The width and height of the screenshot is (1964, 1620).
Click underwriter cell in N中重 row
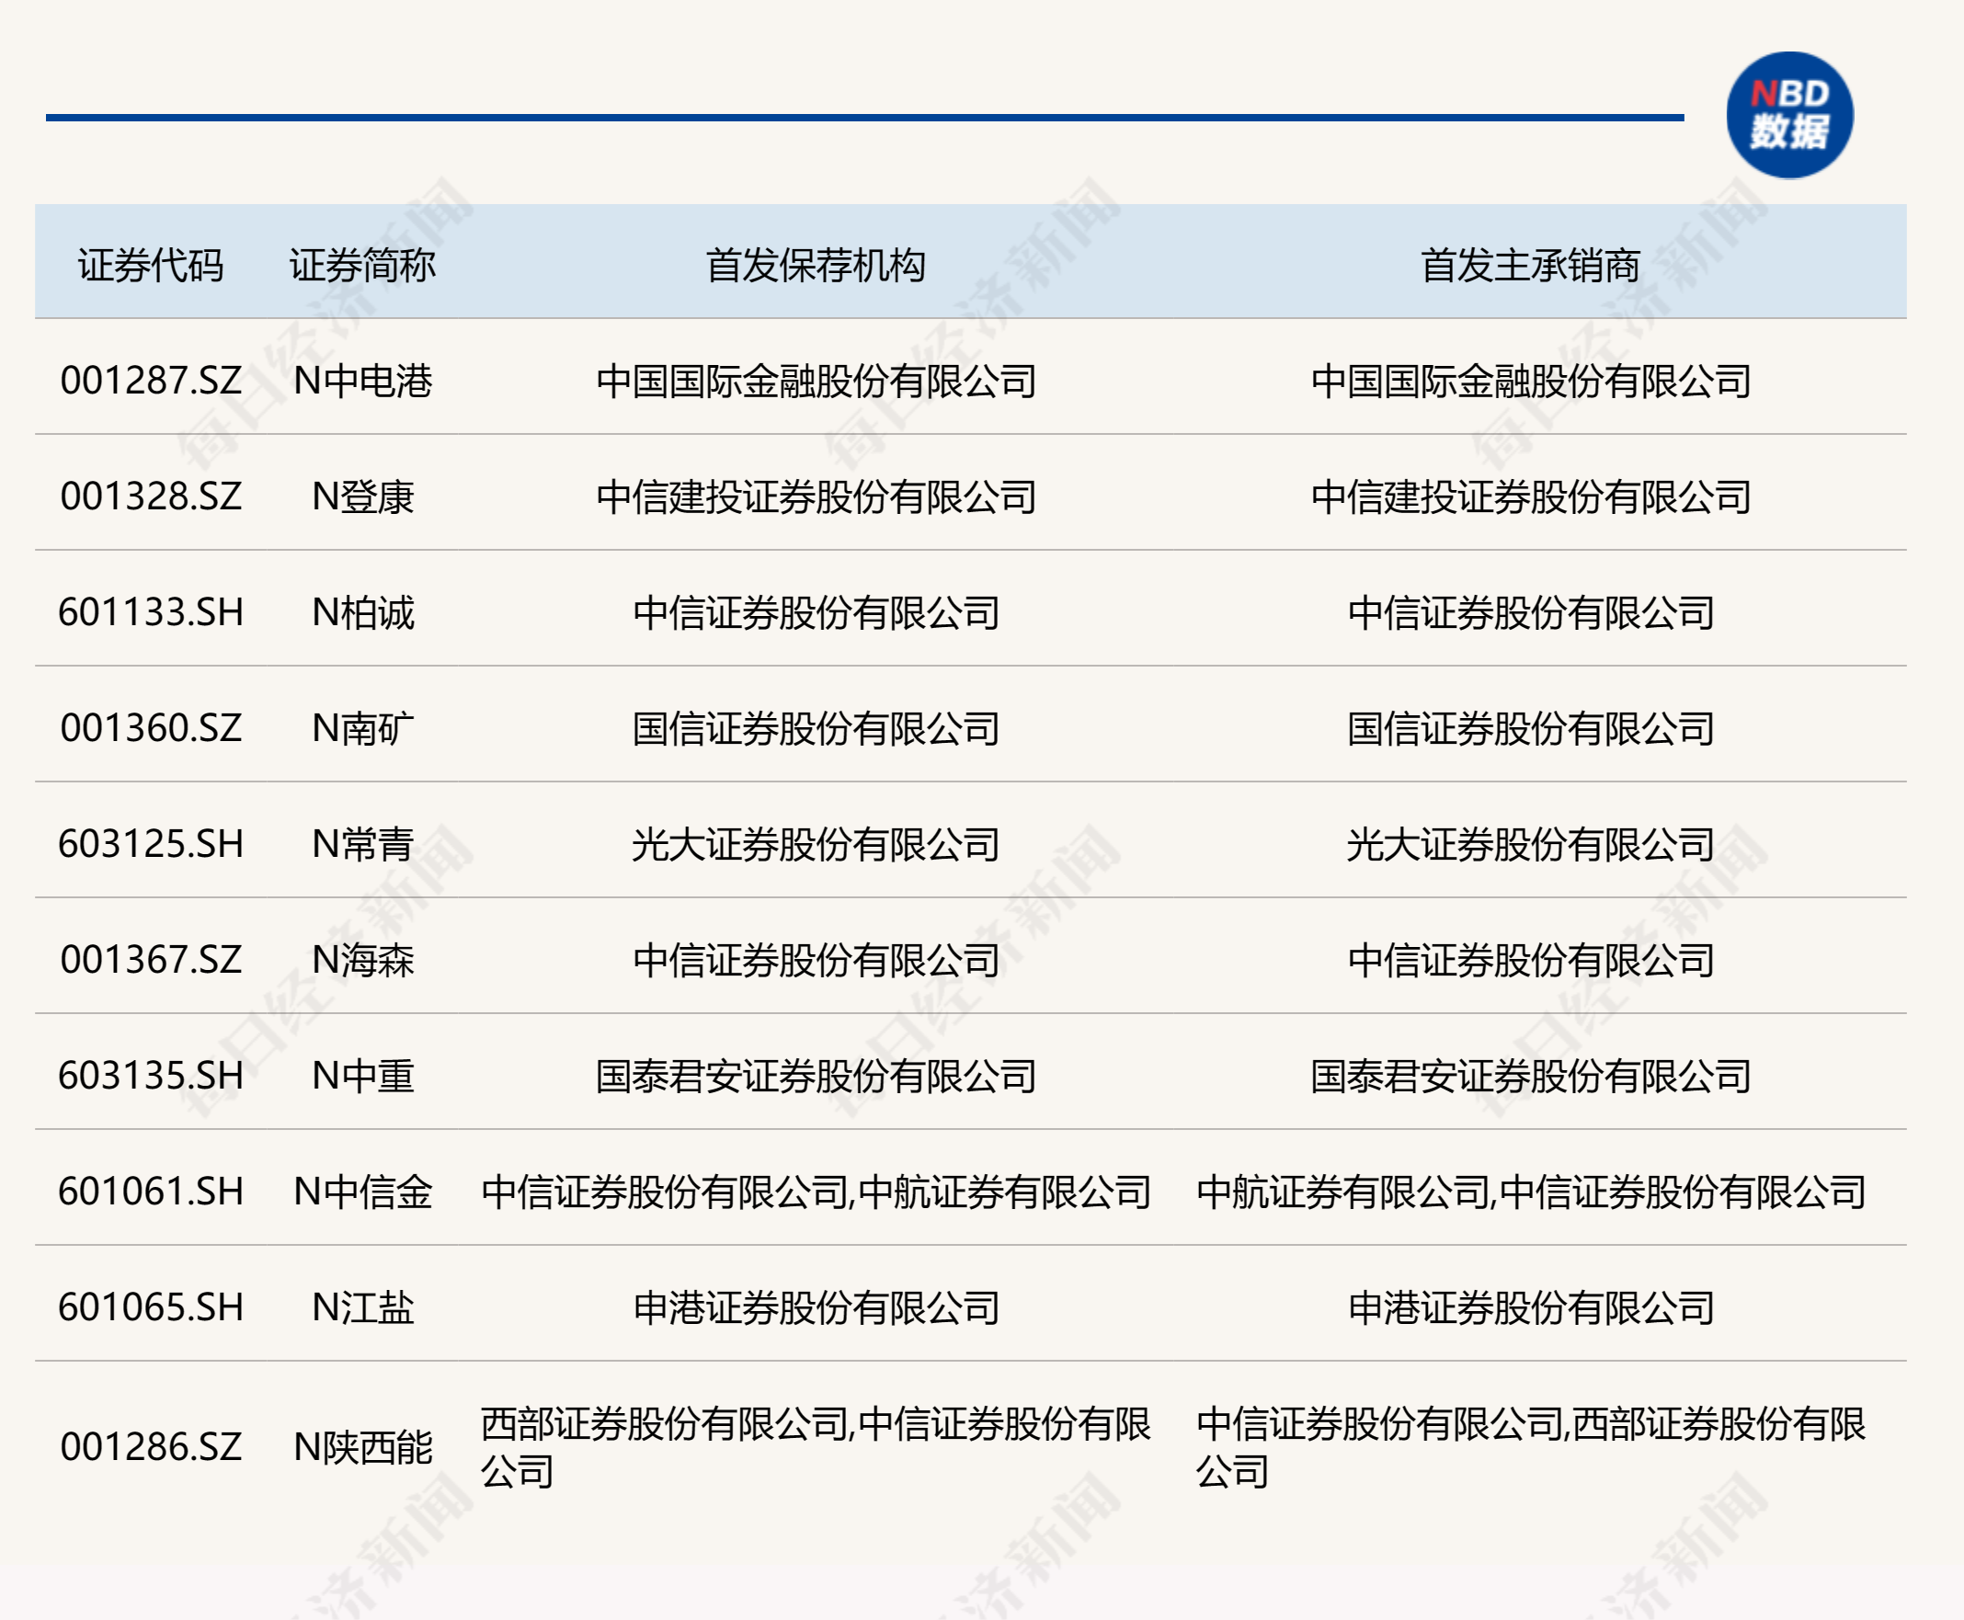(x=1531, y=1075)
